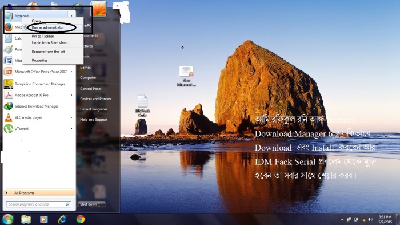Click the Paint icon

[9, 49]
